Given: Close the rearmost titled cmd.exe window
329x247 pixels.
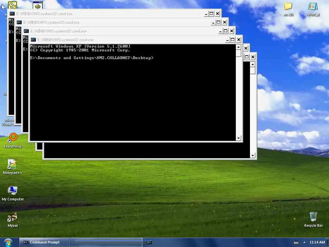Looking at the screenshot, I should (218, 14).
